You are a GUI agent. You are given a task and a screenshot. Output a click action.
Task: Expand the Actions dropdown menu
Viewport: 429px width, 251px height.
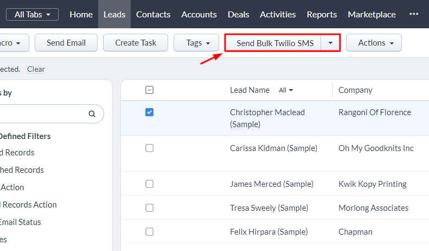(374, 43)
